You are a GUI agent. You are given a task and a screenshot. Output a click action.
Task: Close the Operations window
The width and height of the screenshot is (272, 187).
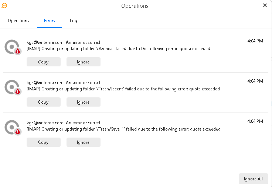265,5
